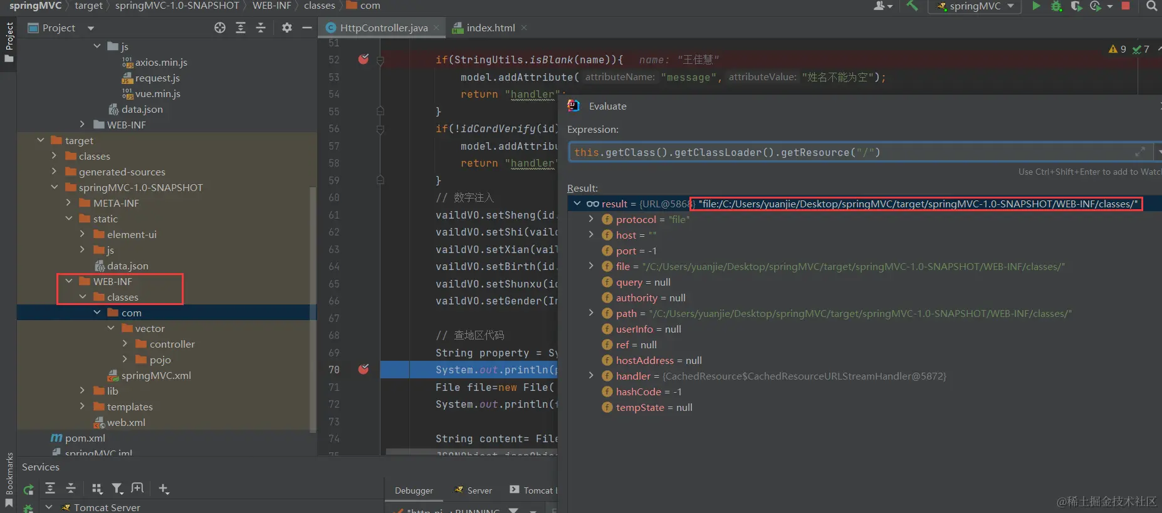
Task: Toggle fold marker at line 59
Action: [x=380, y=180]
